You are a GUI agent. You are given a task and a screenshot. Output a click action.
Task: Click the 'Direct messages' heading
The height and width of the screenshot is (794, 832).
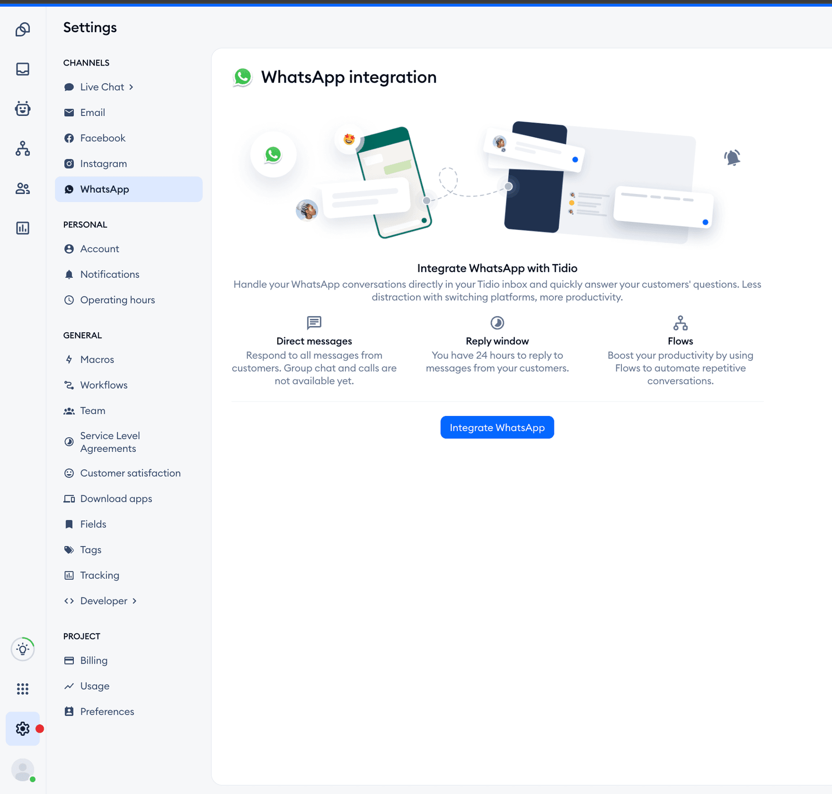314,341
